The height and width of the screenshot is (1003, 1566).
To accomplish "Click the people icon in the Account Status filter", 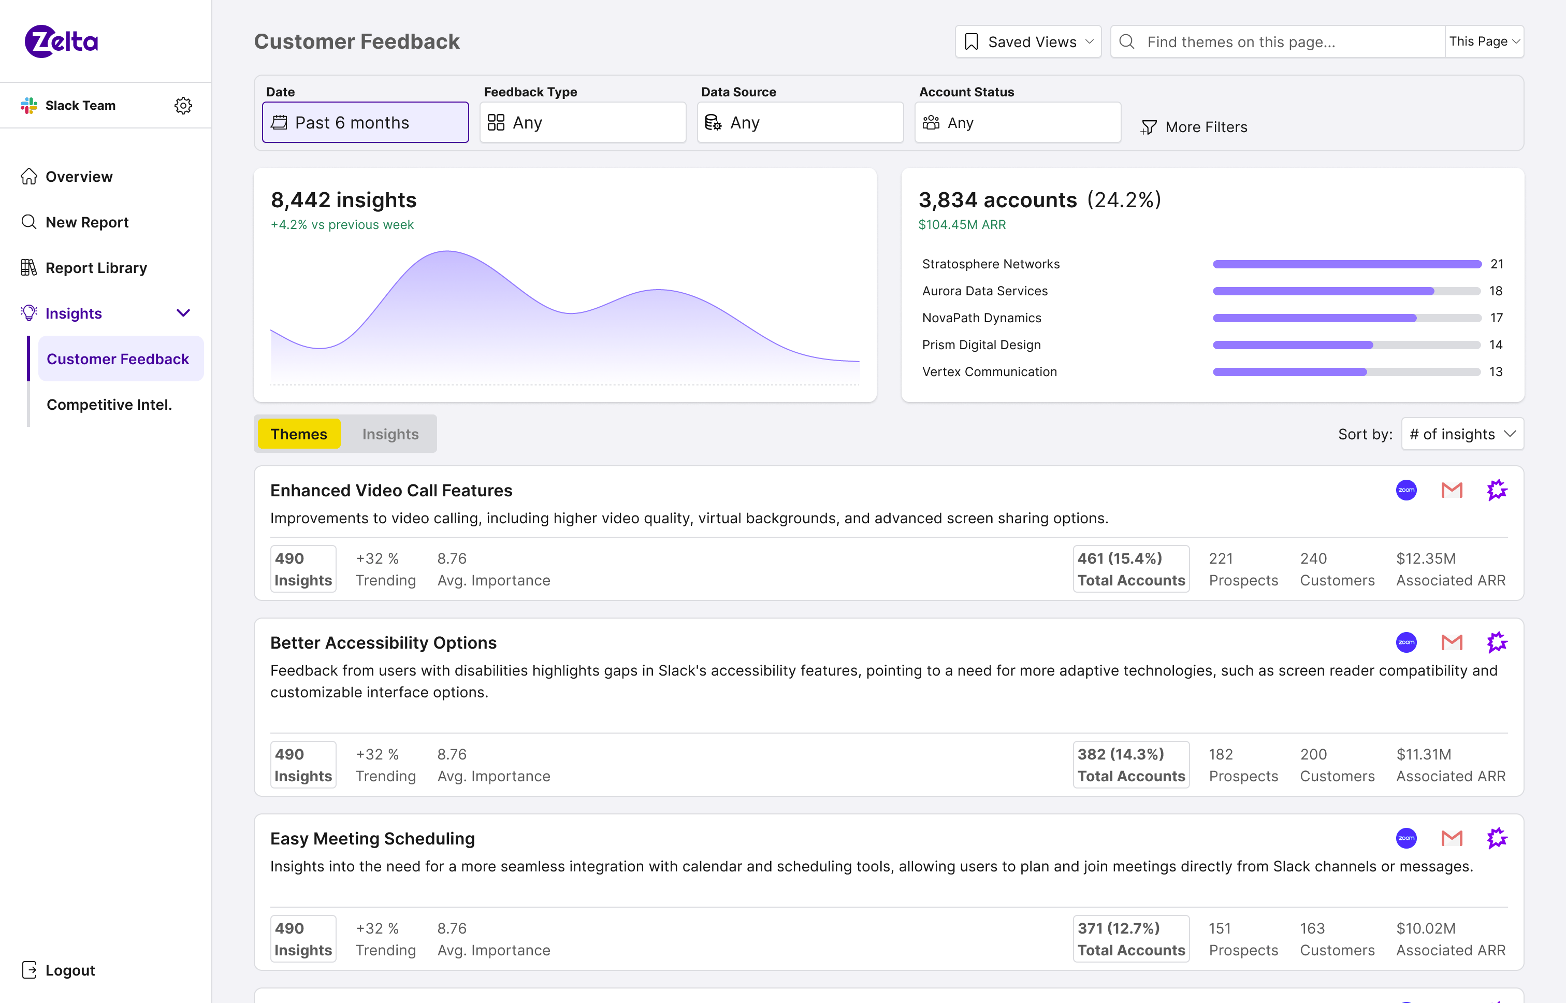I will 931,122.
